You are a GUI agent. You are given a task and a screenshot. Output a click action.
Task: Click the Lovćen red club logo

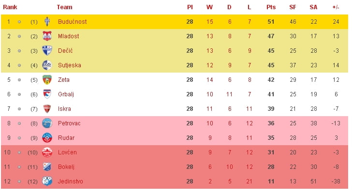47,152
